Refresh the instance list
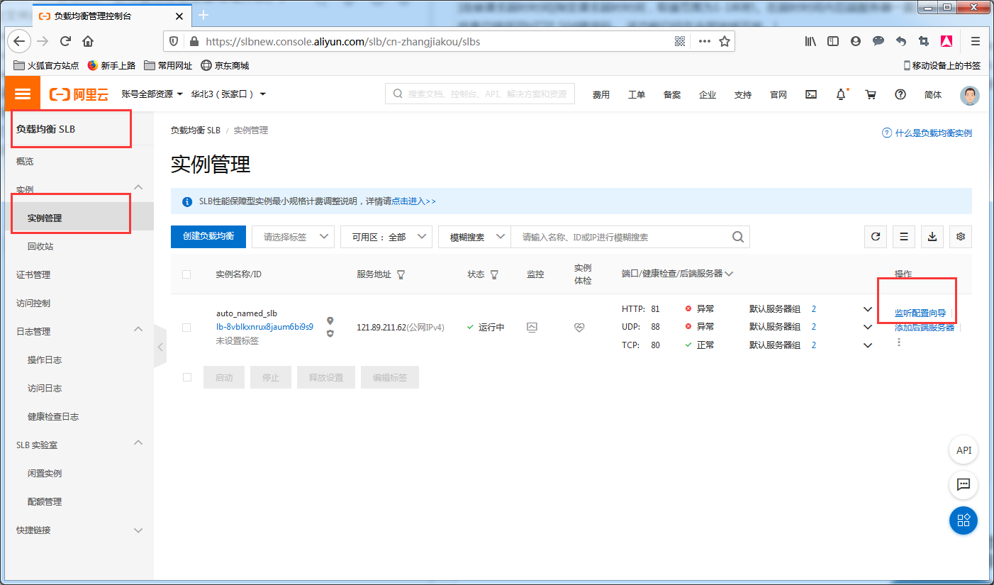The image size is (994, 585). 875,236
